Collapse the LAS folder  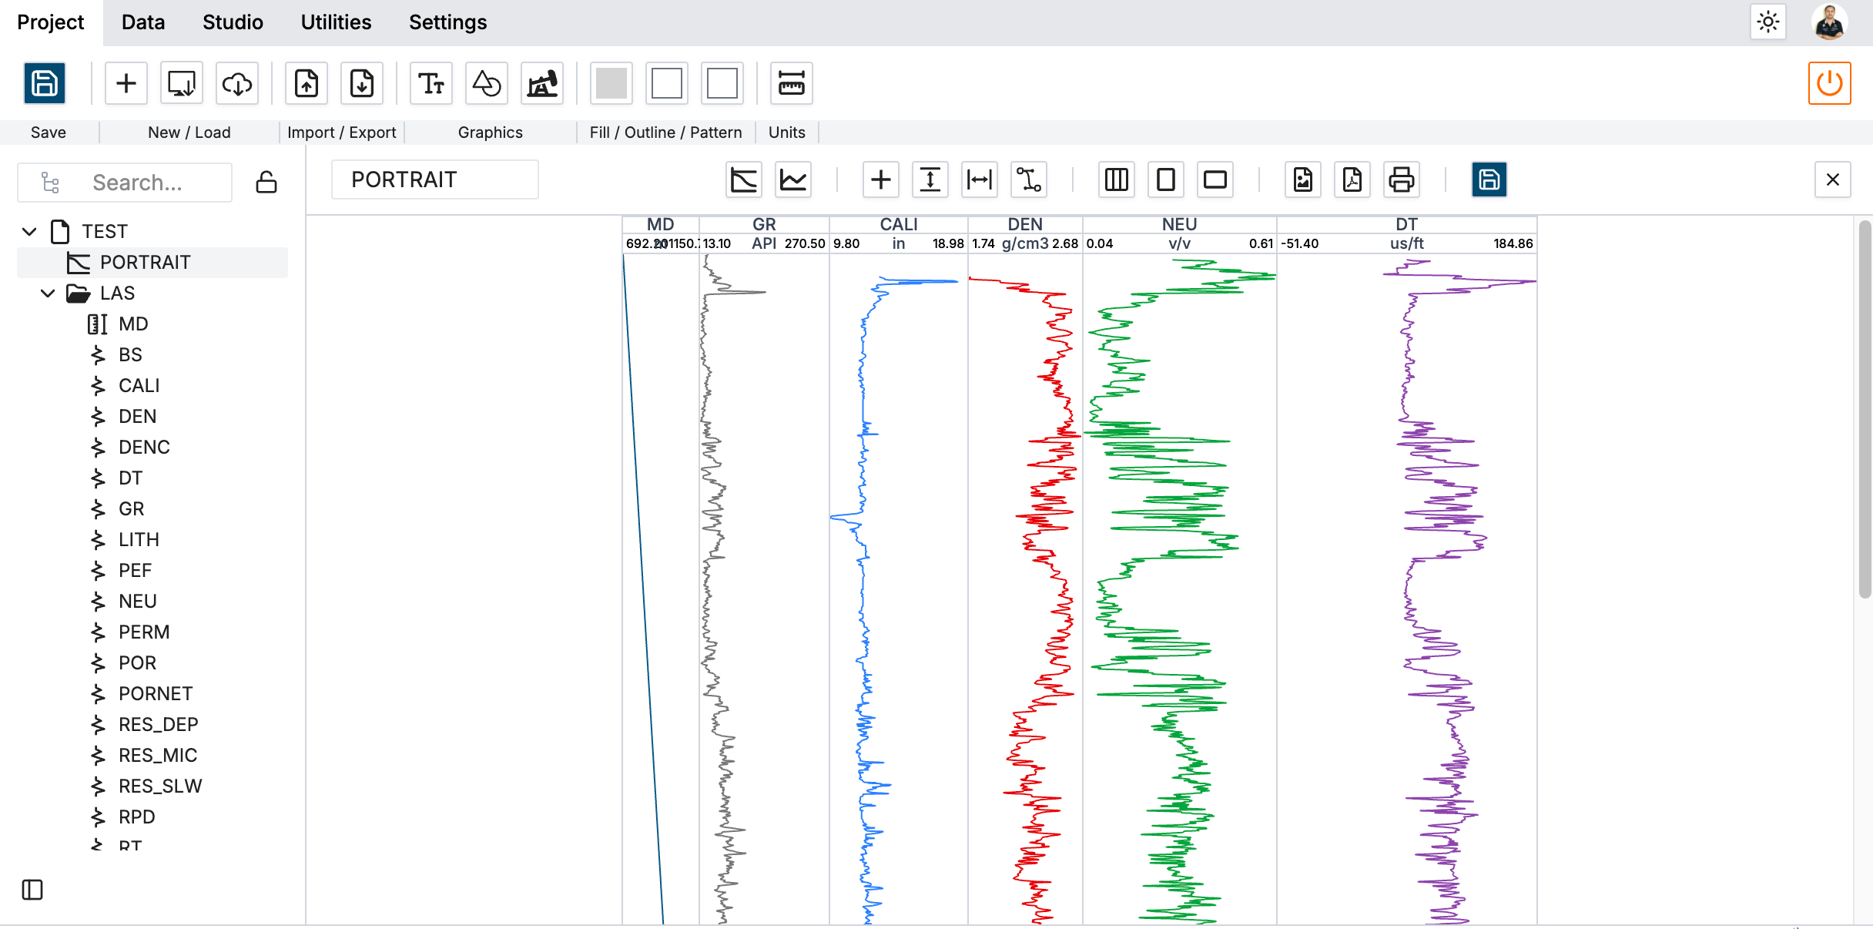point(48,293)
